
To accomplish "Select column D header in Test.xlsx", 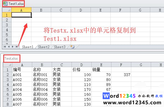I will coord(81,65).
